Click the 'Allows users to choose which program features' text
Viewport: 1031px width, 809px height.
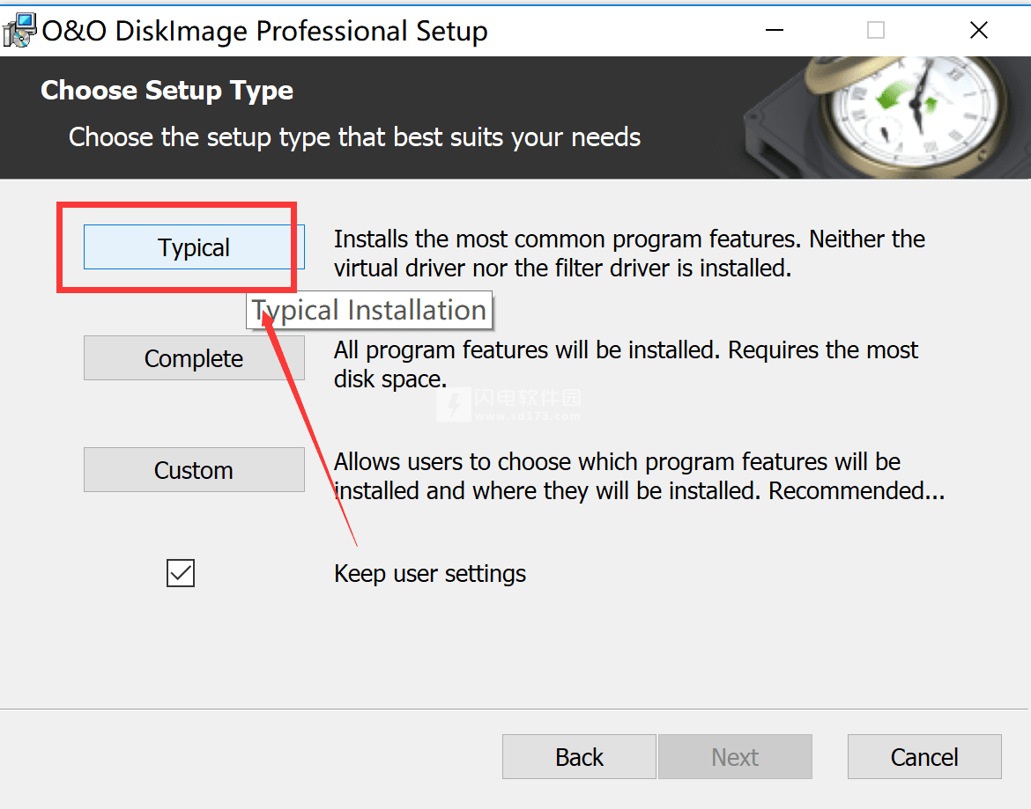click(639, 476)
